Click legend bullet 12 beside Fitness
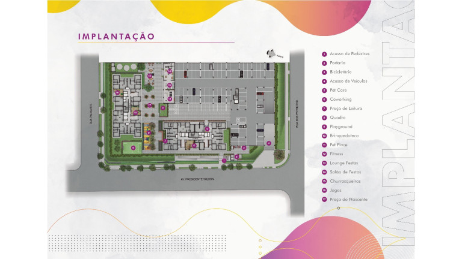The height and width of the screenshot is (259, 462). (324, 154)
